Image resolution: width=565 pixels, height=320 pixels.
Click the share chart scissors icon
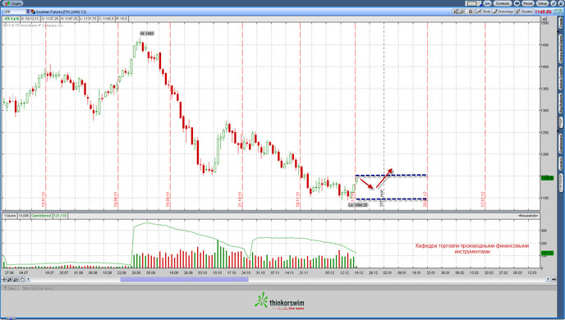pos(456,11)
